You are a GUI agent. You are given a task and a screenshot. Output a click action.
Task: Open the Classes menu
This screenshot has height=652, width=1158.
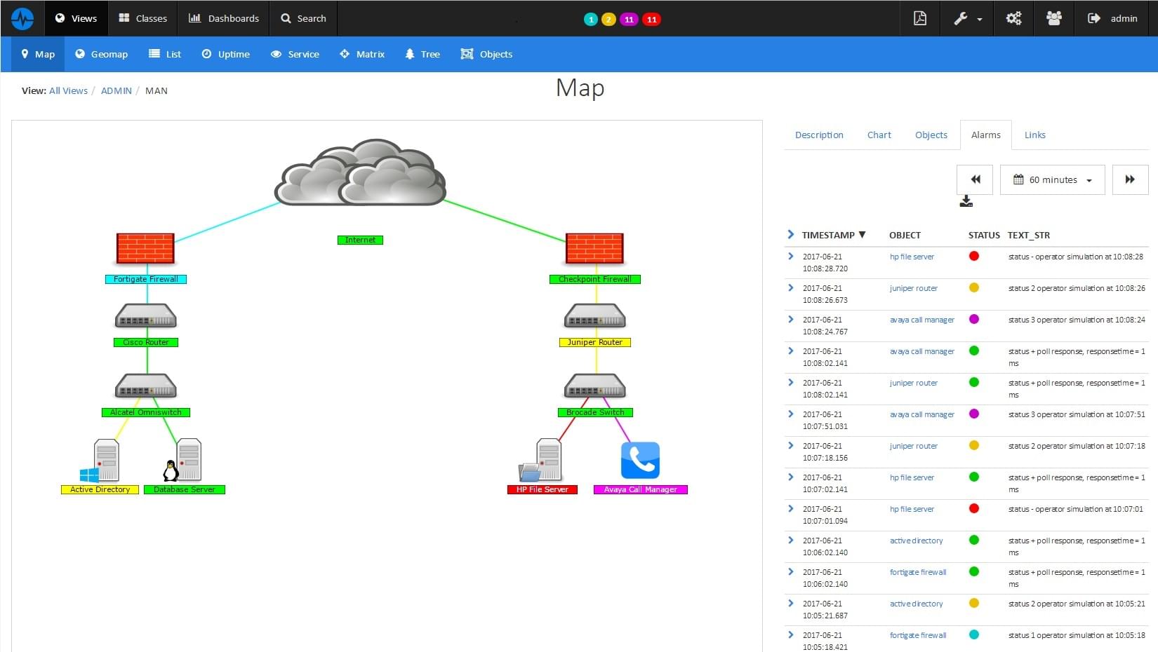pyautogui.click(x=142, y=18)
